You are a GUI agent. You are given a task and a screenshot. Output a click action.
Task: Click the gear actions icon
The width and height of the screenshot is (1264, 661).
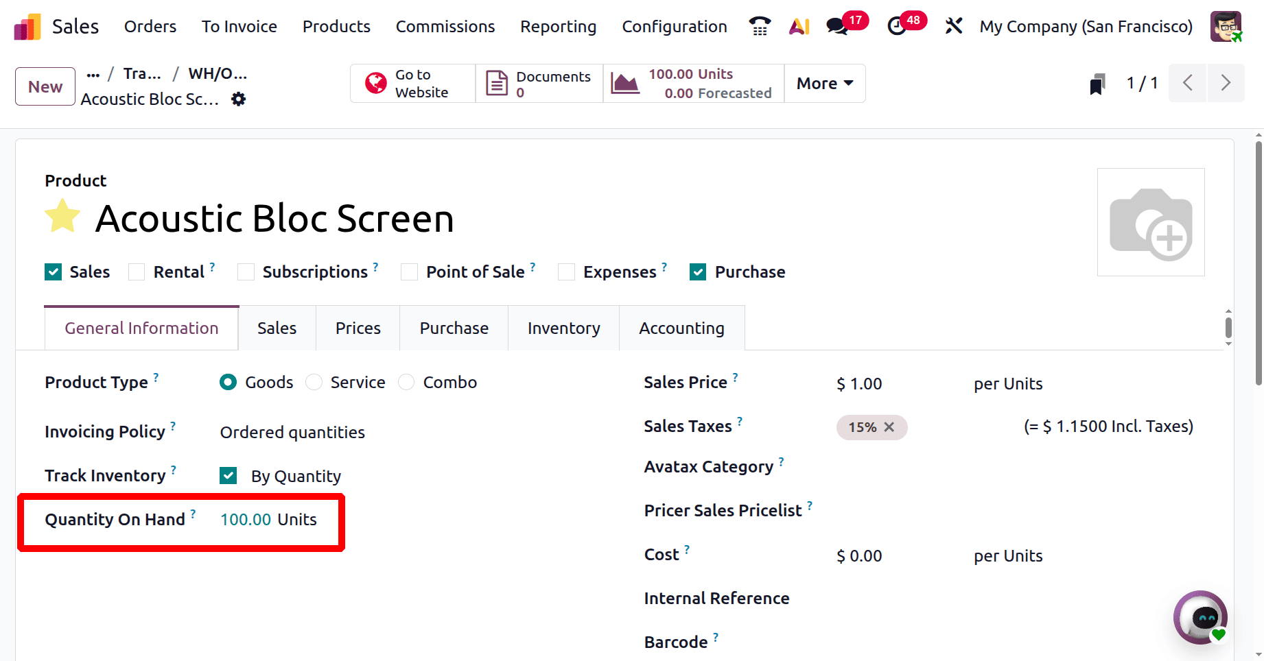238,99
